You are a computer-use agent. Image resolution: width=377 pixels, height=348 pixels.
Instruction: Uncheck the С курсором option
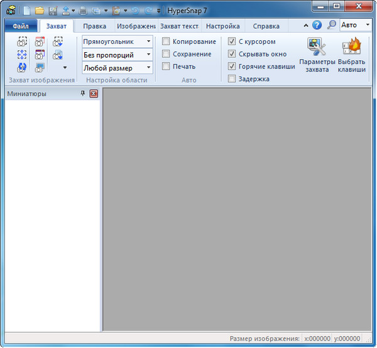(x=232, y=41)
